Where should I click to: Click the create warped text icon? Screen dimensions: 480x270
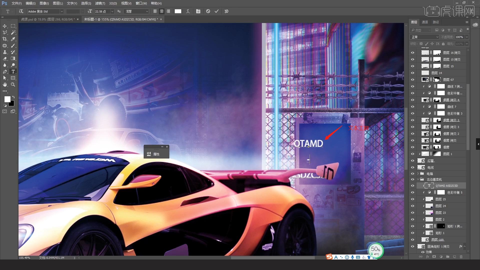188,11
